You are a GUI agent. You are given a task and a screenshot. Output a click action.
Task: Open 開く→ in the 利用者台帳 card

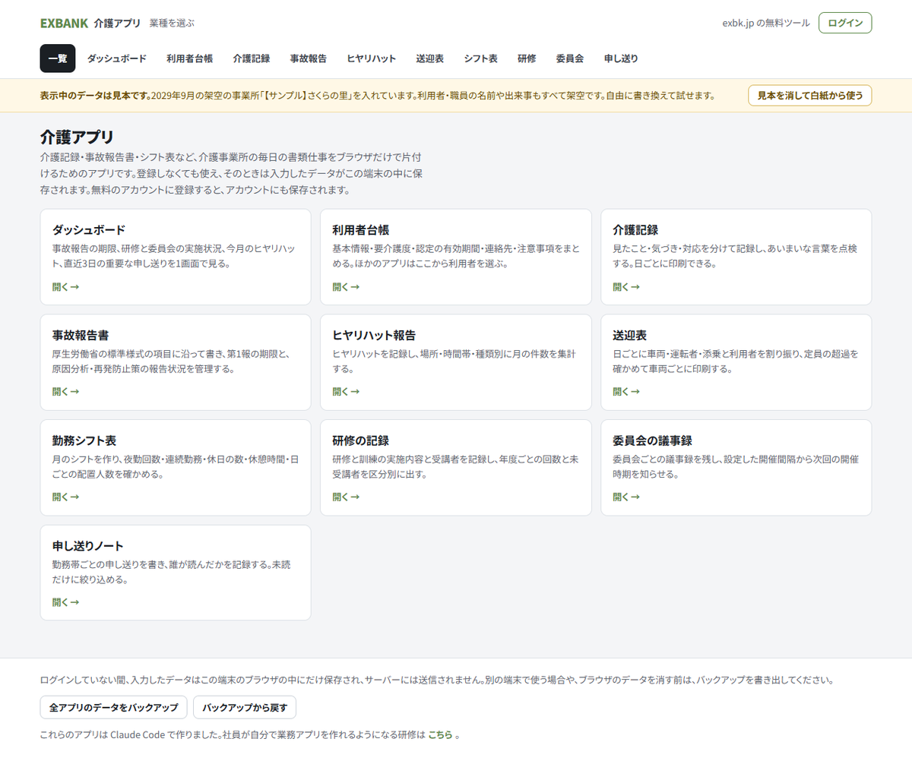346,287
